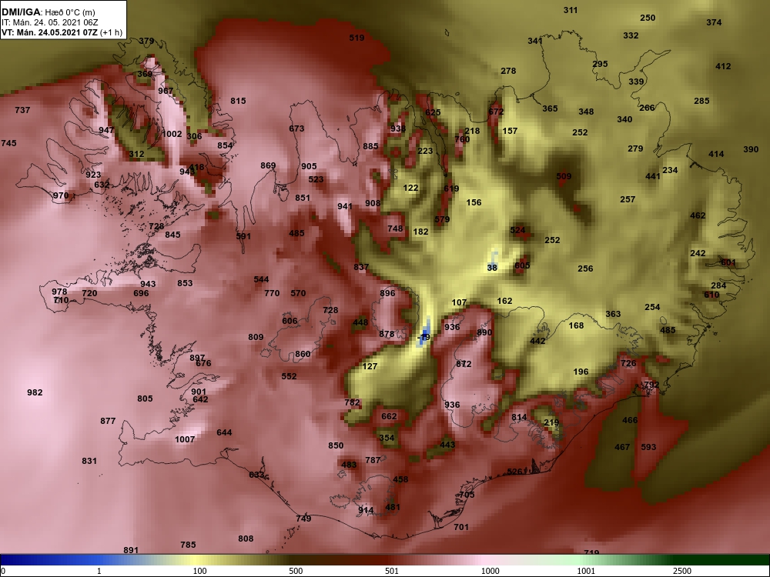This screenshot has width=770, height=577.
Task: Click the map value '896'
Action: click(387, 293)
